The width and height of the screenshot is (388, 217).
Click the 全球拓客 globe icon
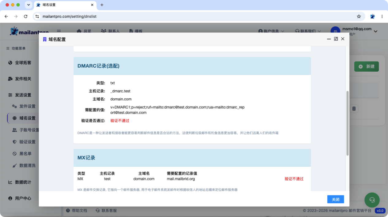coord(10,63)
